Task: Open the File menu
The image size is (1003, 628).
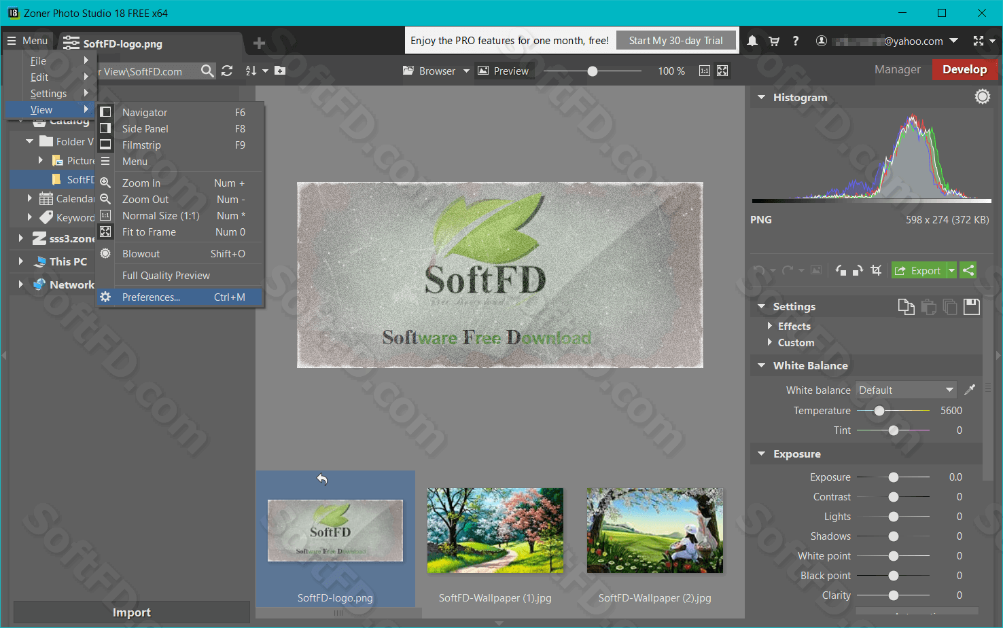Action: click(x=50, y=61)
